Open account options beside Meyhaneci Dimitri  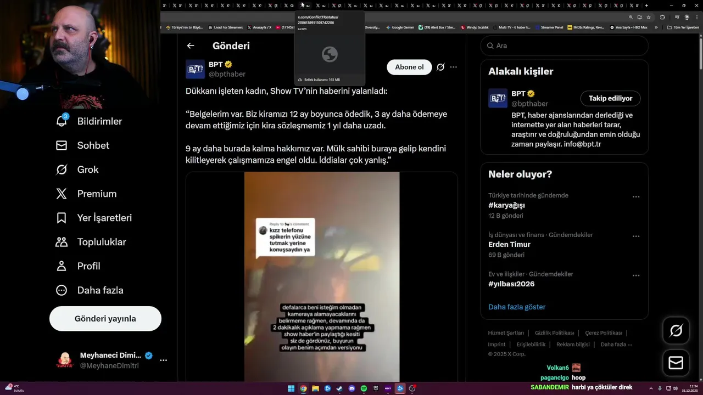click(x=163, y=360)
